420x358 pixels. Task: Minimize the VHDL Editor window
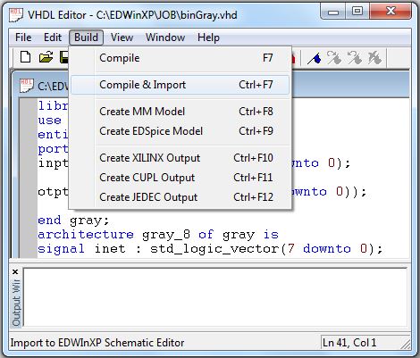point(333,12)
